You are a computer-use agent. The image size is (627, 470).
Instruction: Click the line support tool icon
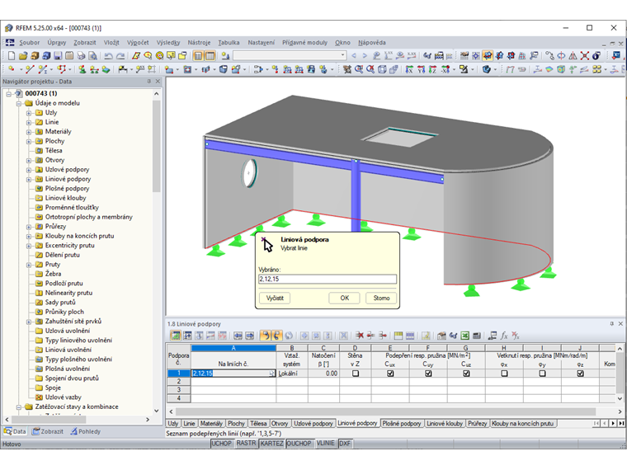94,69
